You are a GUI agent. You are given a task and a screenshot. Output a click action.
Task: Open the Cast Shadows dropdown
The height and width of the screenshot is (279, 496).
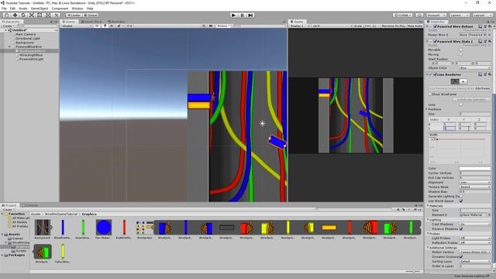[475, 224]
